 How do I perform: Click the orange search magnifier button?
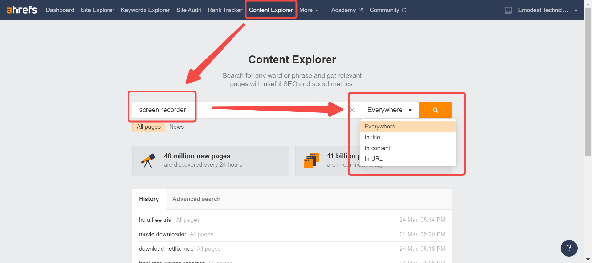click(x=435, y=110)
